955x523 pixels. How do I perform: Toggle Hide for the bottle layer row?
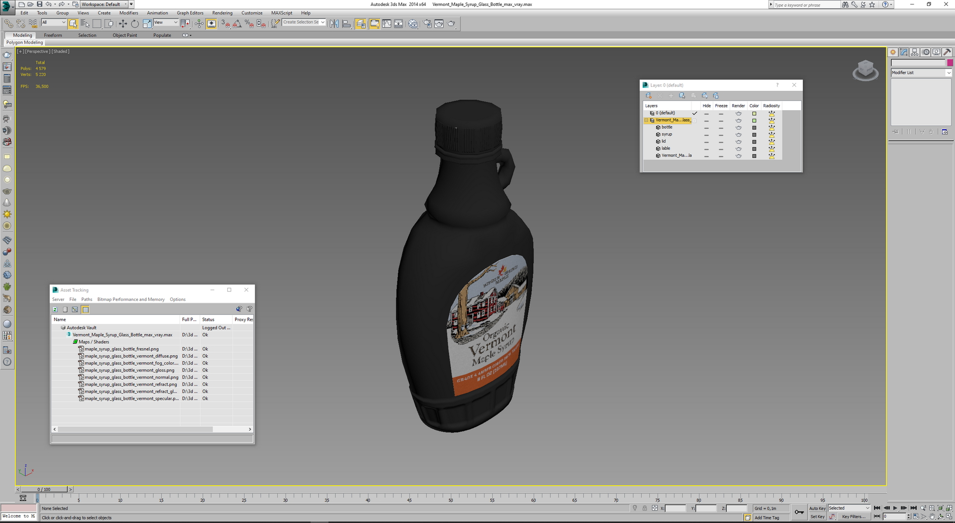(x=706, y=128)
